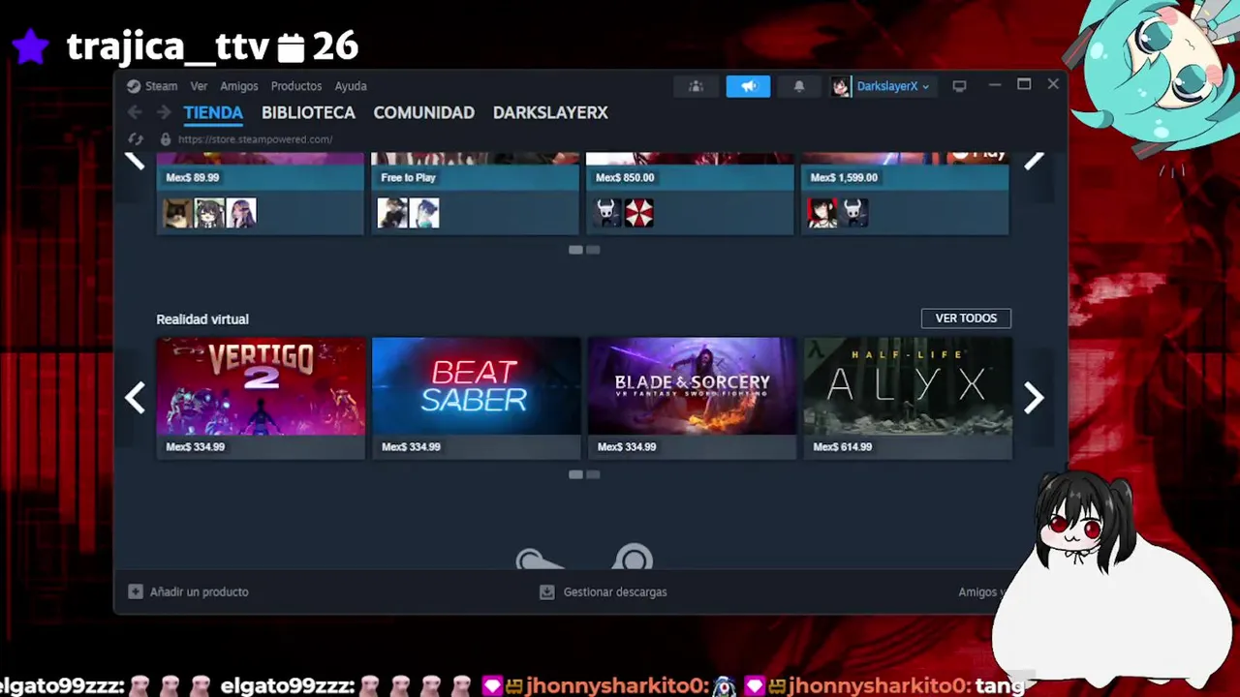Open the Amigos chat link at bottom right
The image size is (1240, 697).
pos(980,591)
